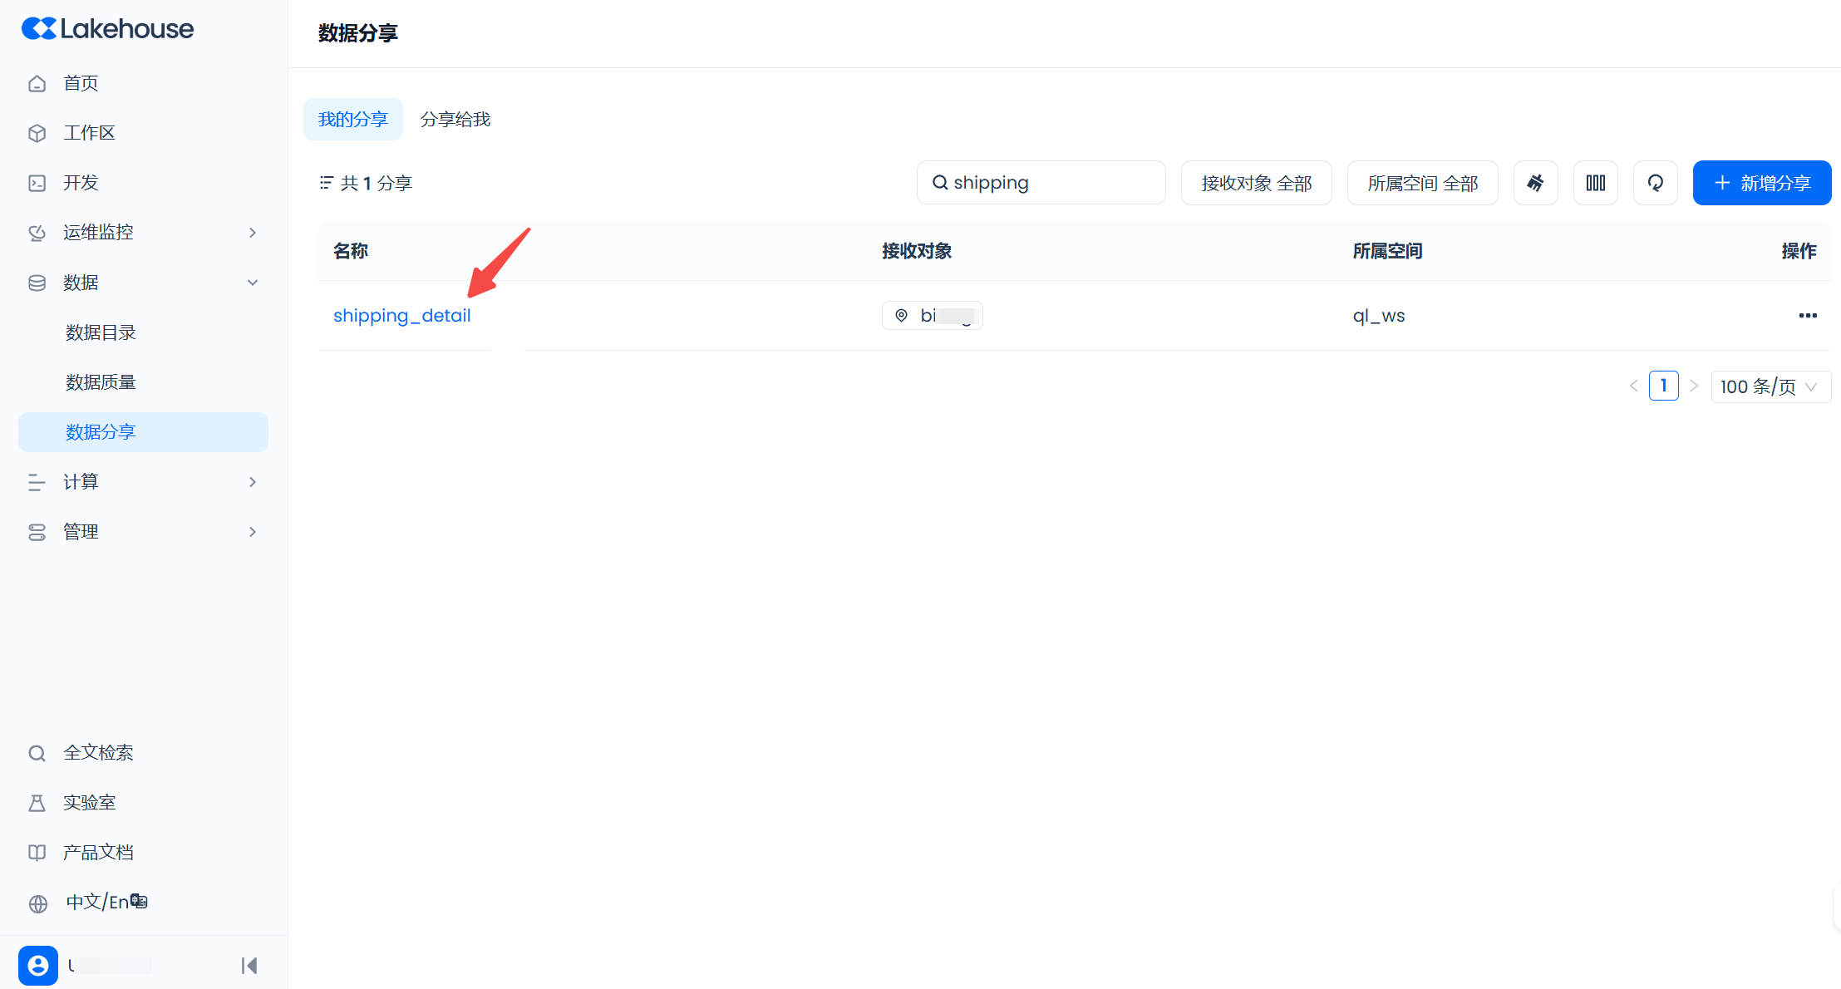Open the Lab (实验室) section
This screenshot has width=1841, height=989.
pyautogui.click(x=89, y=803)
